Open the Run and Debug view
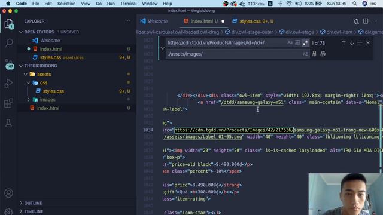 [8, 84]
